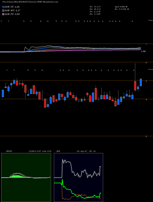Click the white DOW MT legend swatch
Image resolution: width=153 pixels, height=202 pixels.
(3, 11)
